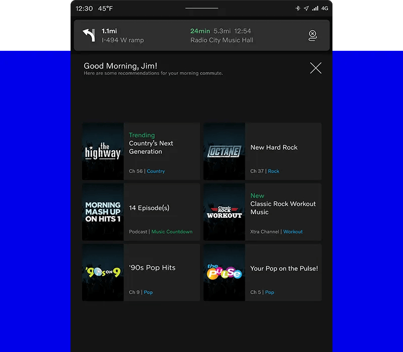
Task: Close the morning recommendations panel
Action: pyautogui.click(x=316, y=68)
